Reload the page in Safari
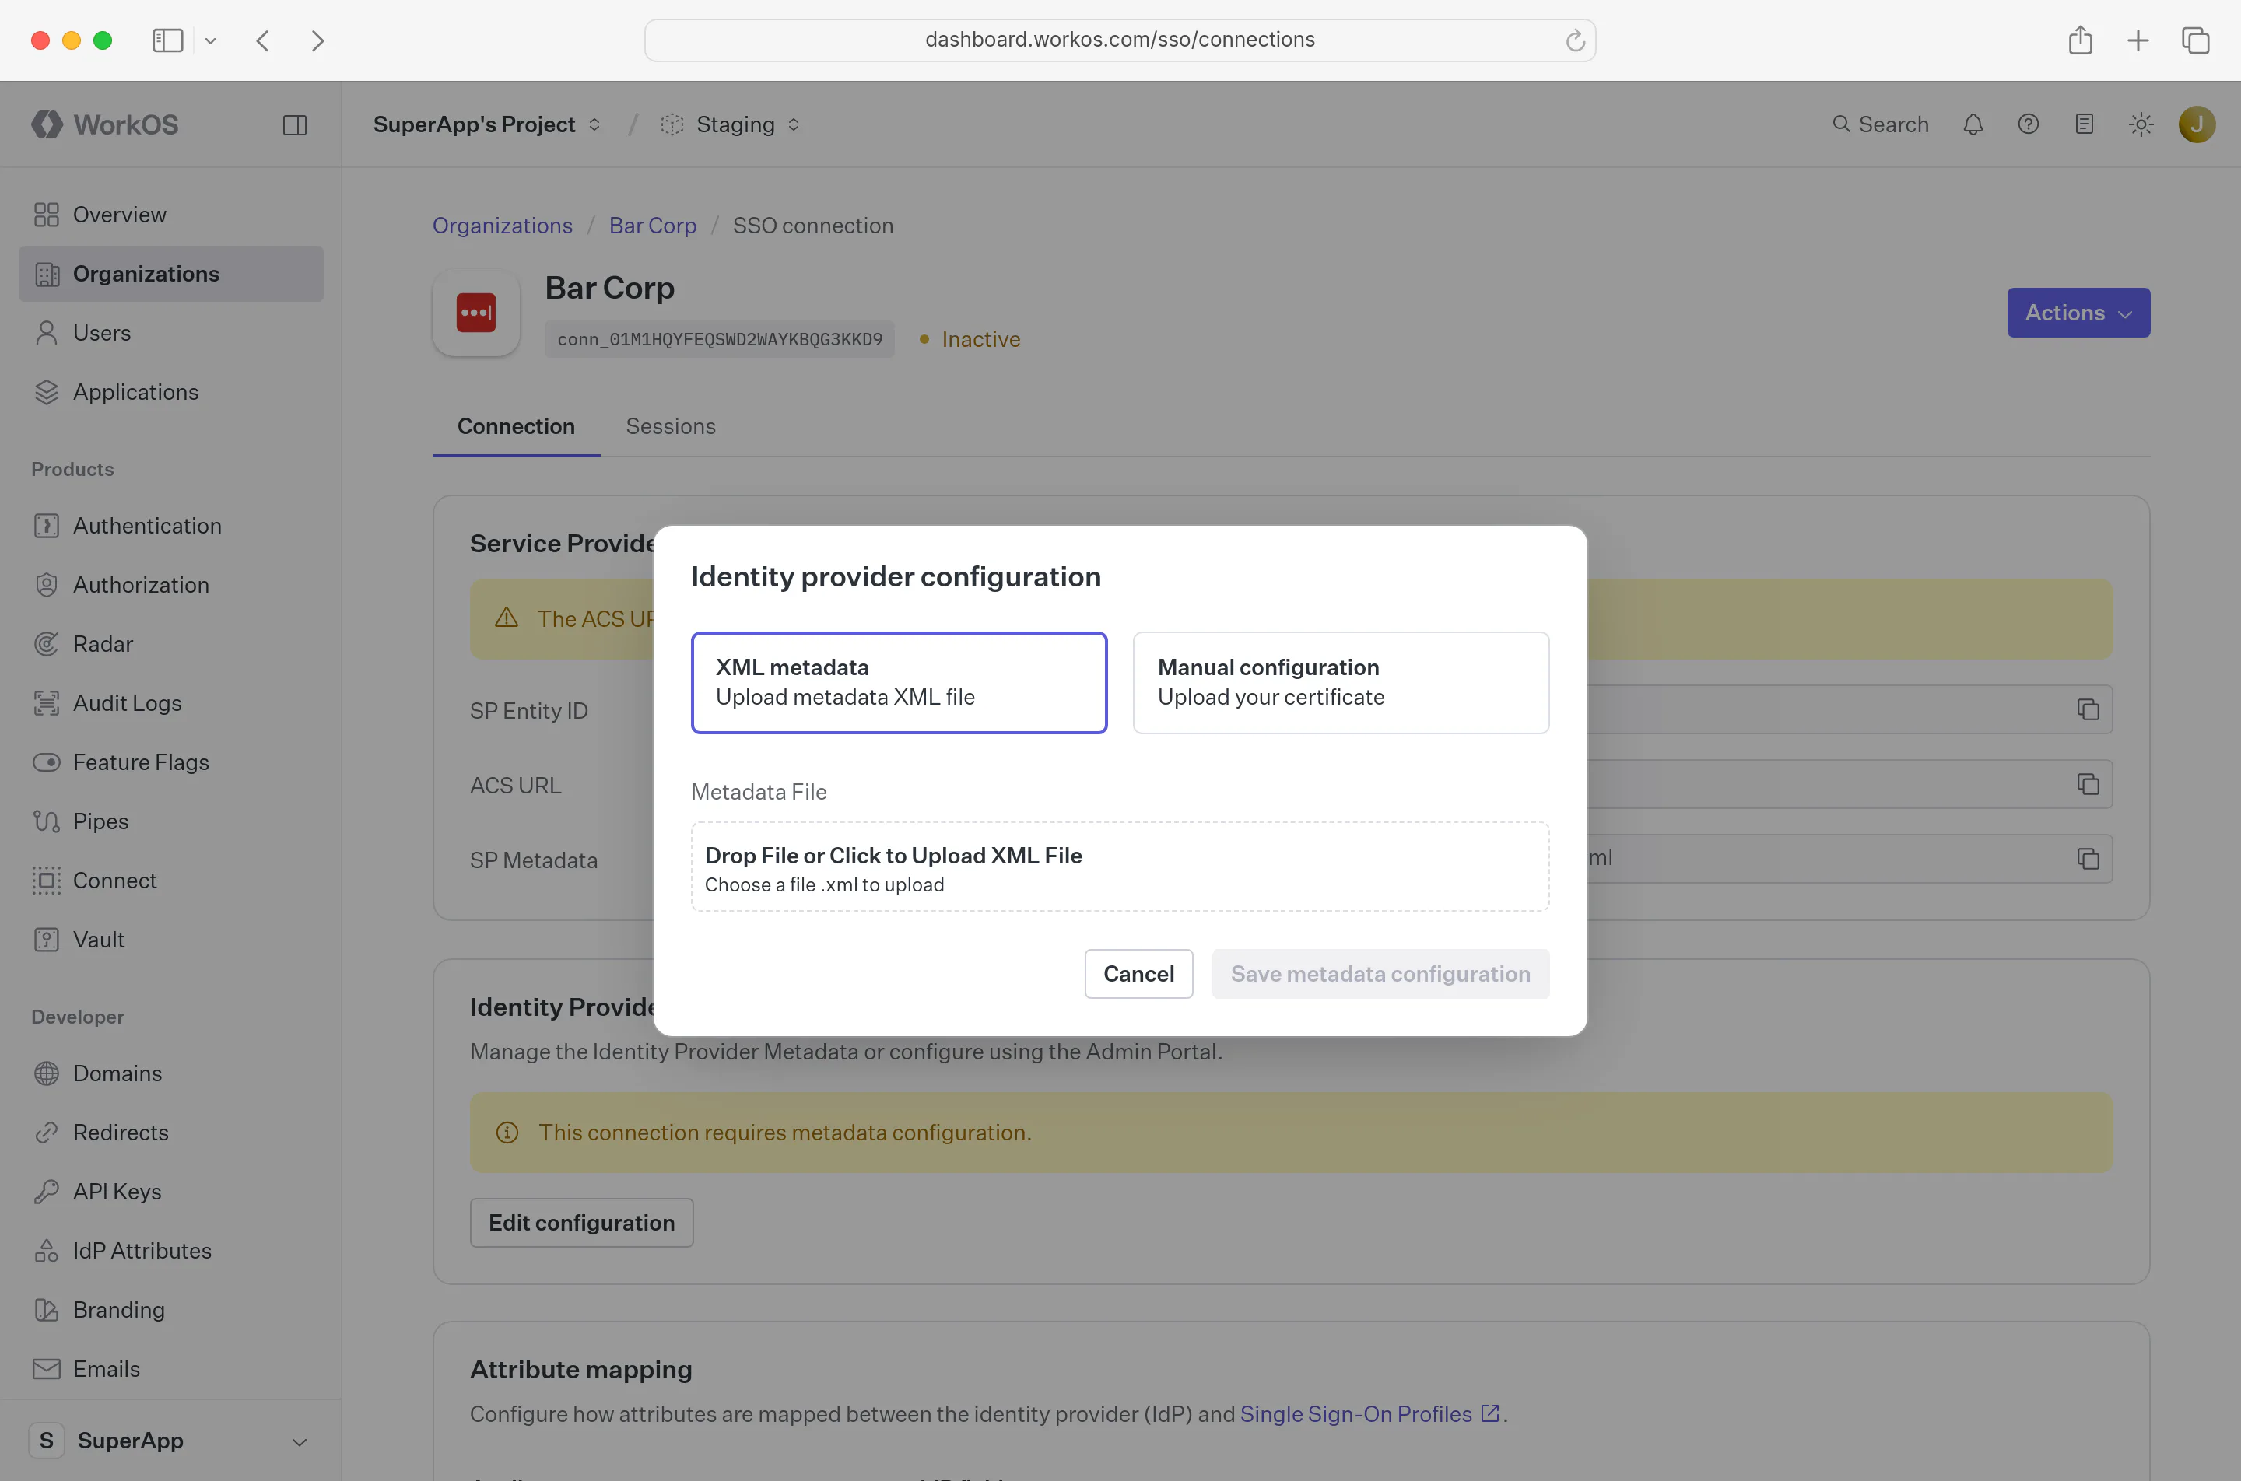The image size is (2241, 1481). 1574,40
